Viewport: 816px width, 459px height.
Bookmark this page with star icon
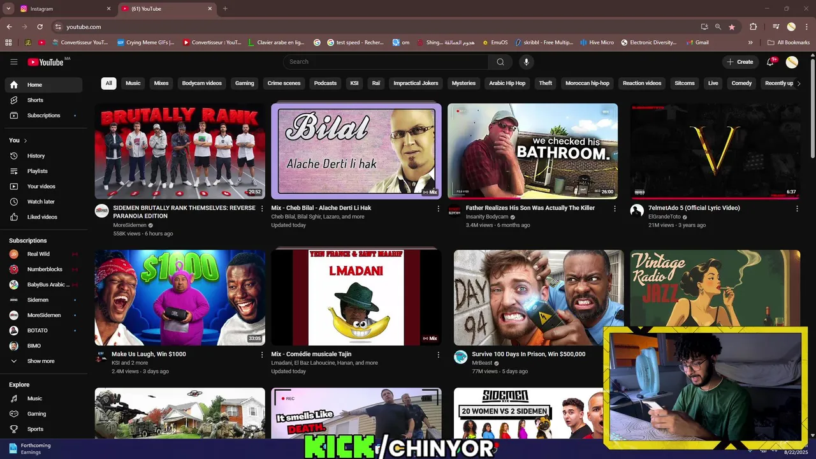[732, 27]
